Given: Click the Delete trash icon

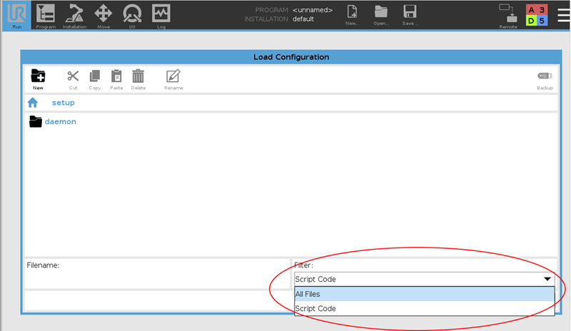Looking at the screenshot, I should click(x=138, y=79).
